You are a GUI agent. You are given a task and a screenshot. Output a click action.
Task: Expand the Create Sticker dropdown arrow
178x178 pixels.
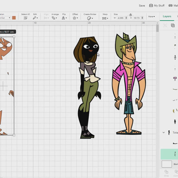tap(93, 18)
